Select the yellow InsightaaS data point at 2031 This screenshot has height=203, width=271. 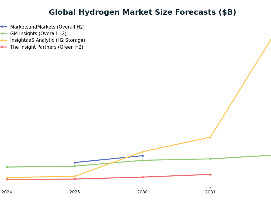click(x=210, y=137)
